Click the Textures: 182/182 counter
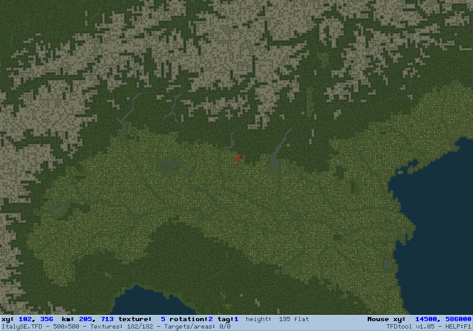473x331 pixels. [121, 327]
